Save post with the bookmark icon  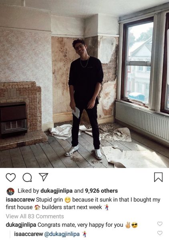158,177
